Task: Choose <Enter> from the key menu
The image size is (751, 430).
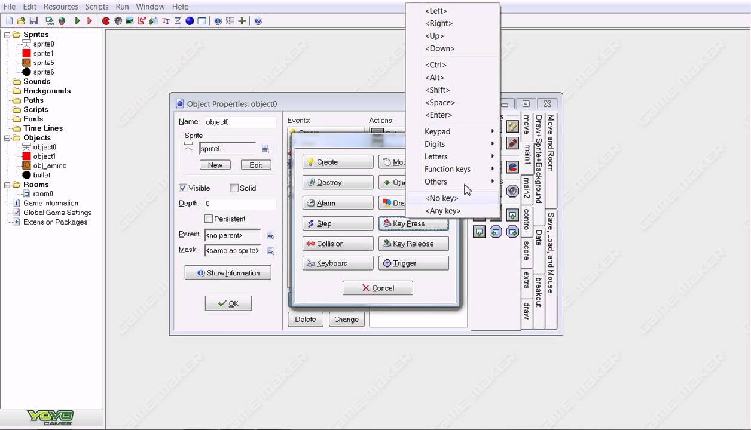Action: [453, 115]
